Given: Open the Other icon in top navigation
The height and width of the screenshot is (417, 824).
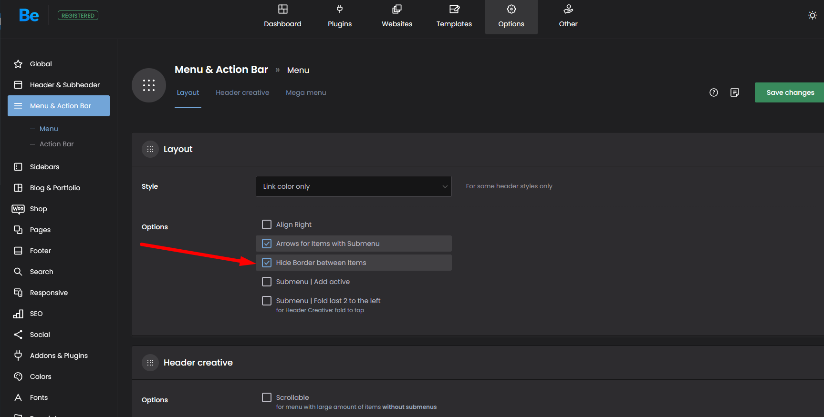Looking at the screenshot, I should (568, 9).
